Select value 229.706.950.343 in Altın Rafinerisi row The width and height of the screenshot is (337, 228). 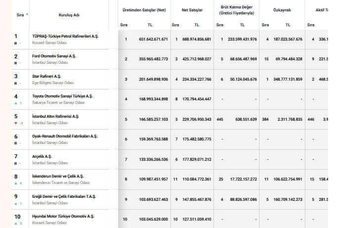tap(197, 119)
